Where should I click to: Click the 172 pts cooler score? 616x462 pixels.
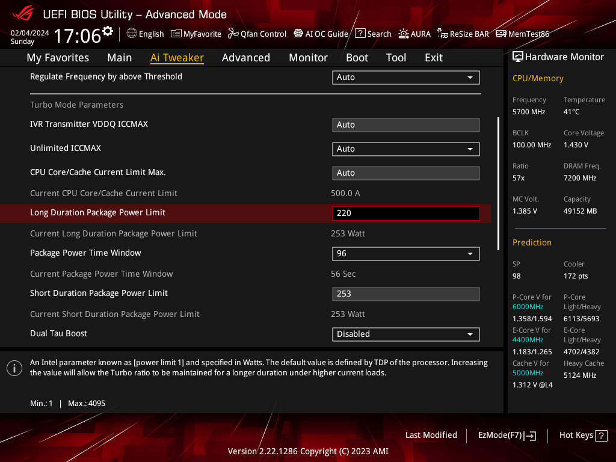point(576,276)
